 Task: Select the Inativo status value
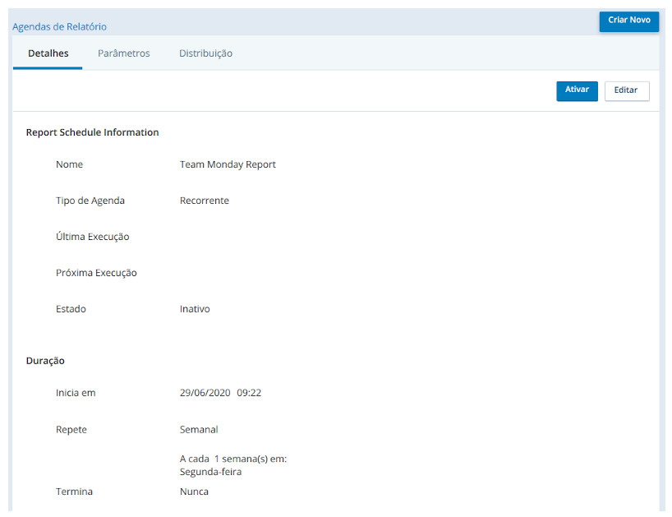[195, 309]
